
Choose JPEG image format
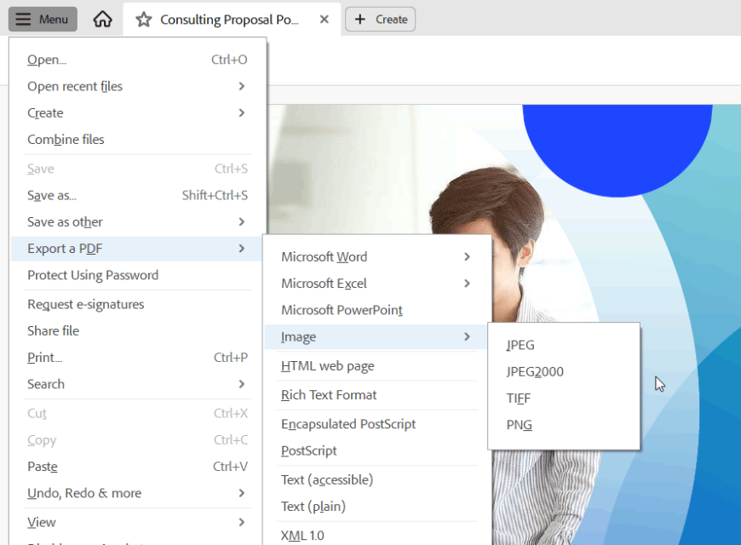(564, 345)
